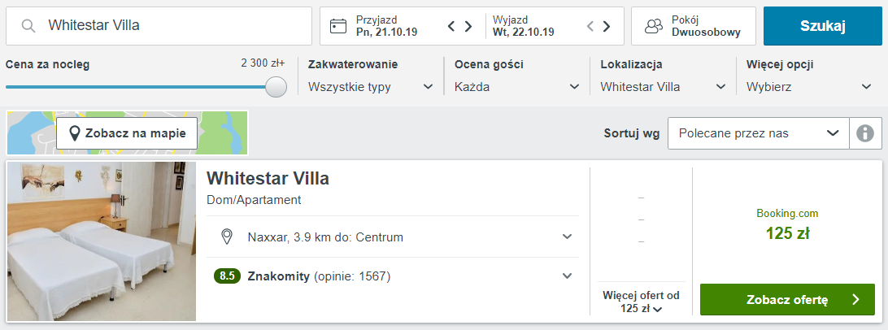The width and height of the screenshot is (888, 330).
Task: Click the guests icon next to Pokój
Action: pos(654,26)
